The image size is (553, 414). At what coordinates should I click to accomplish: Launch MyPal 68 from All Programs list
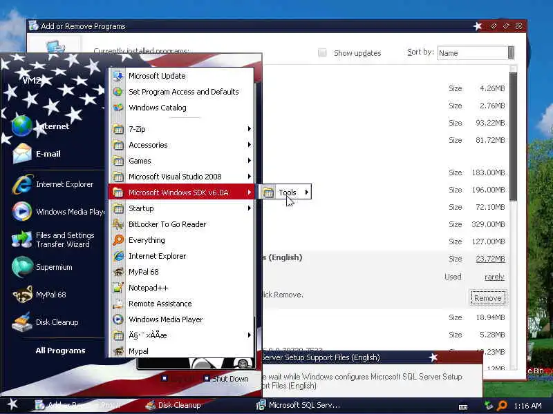tap(181, 272)
